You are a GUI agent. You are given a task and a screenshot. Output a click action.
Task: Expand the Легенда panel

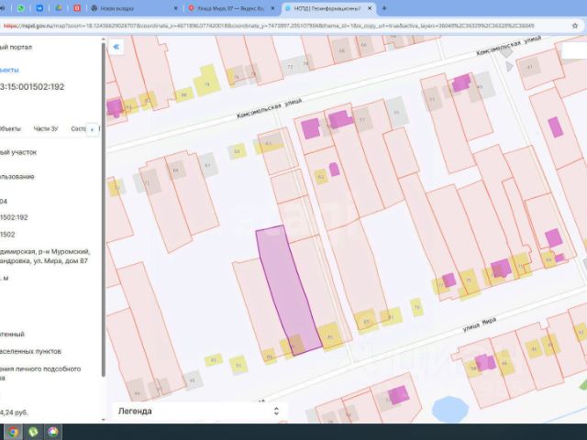point(276,412)
